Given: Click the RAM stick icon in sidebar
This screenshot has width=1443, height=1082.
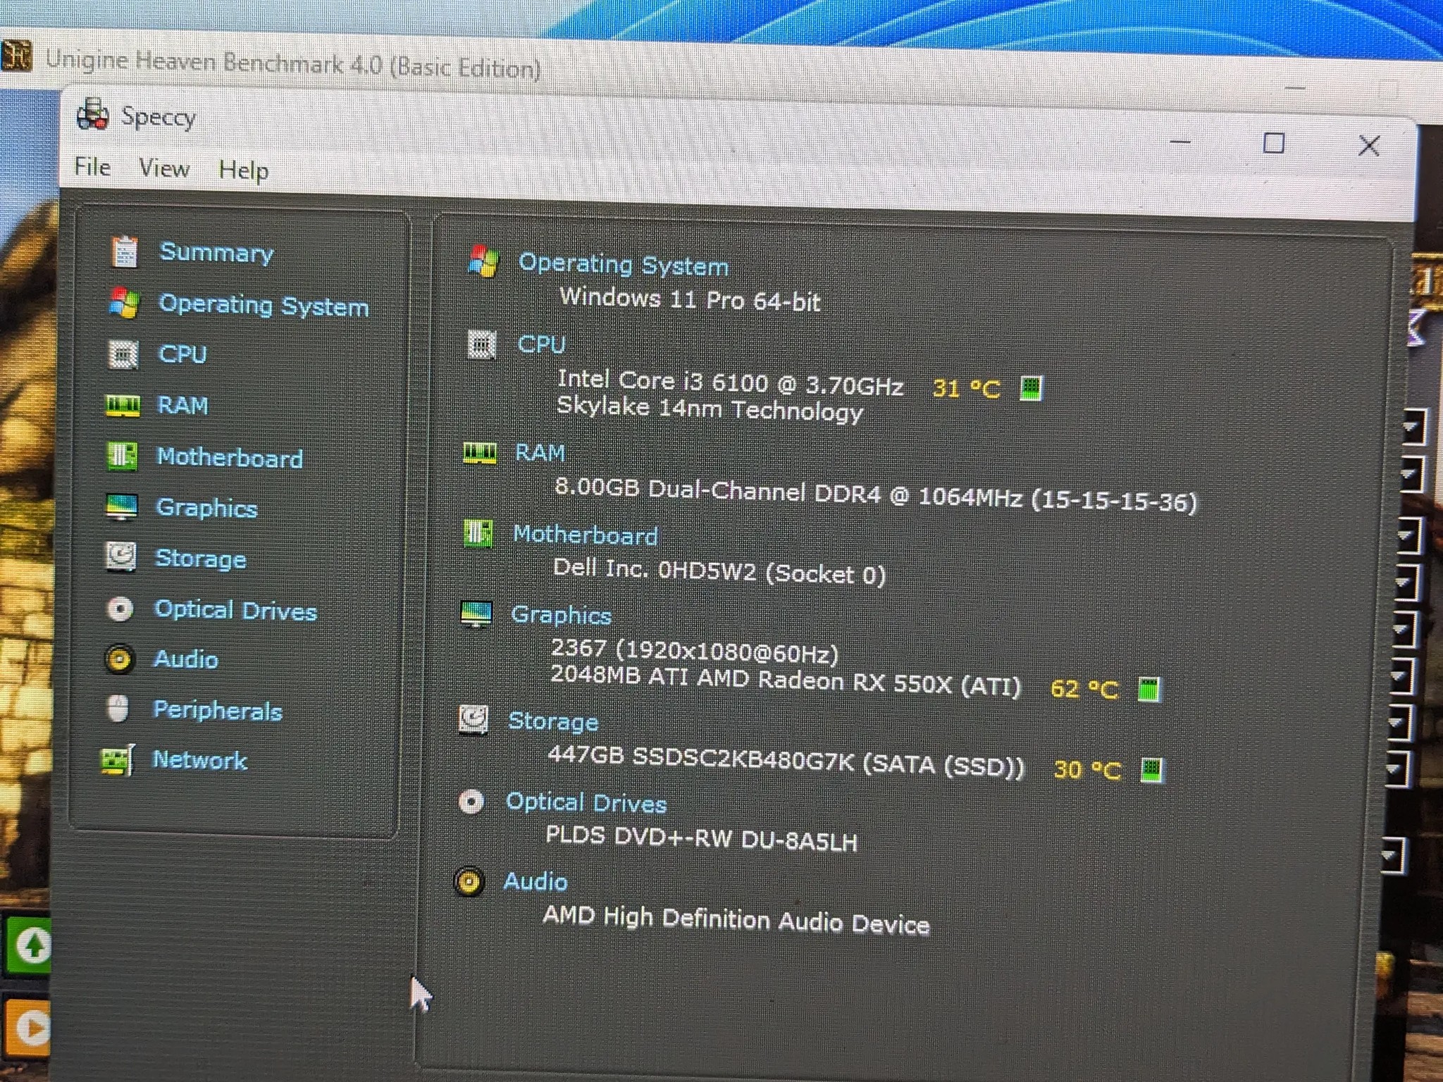Looking at the screenshot, I should pos(123,406).
